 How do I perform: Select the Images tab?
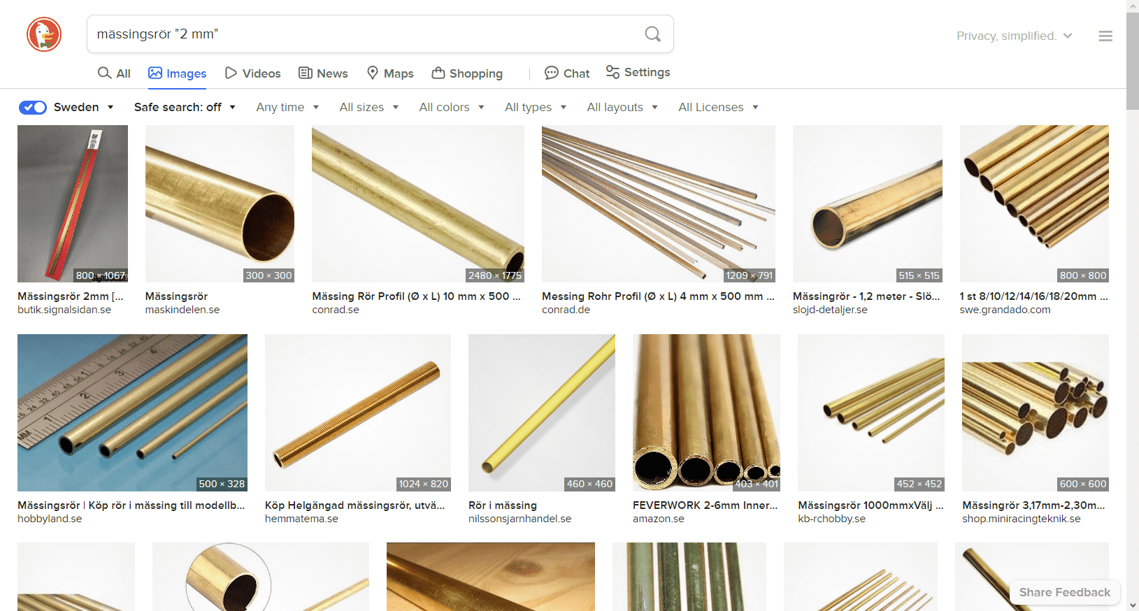tap(178, 73)
